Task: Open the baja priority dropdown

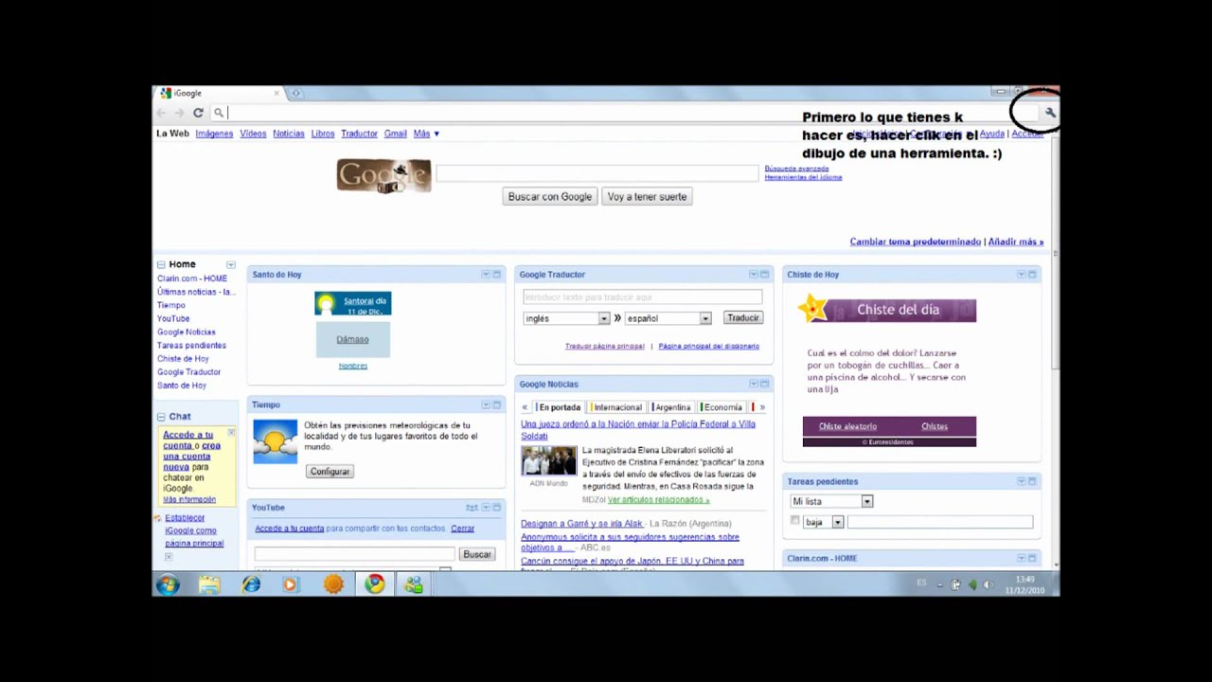Action: click(x=823, y=522)
